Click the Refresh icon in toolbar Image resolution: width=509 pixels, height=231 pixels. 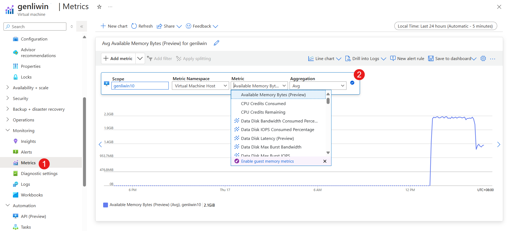point(134,26)
